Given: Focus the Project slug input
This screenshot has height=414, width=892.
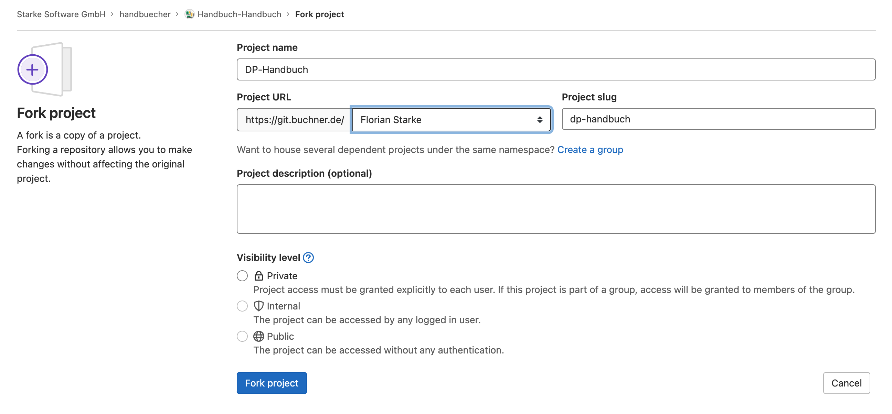Looking at the screenshot, I should pyautogui.click(x=718, y=119).
